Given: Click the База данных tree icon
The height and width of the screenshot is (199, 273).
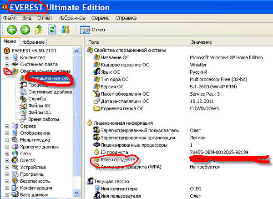Looking at the screenshot, I should point(15,194).
